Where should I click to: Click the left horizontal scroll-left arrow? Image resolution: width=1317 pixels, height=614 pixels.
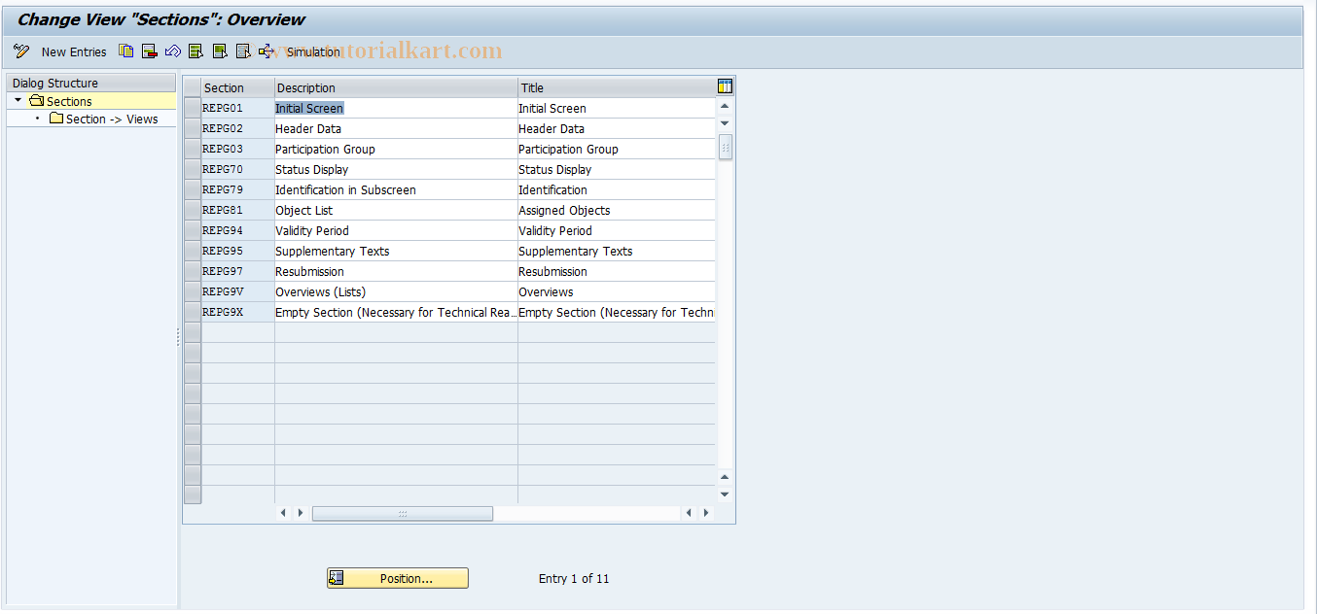[283, 513]
